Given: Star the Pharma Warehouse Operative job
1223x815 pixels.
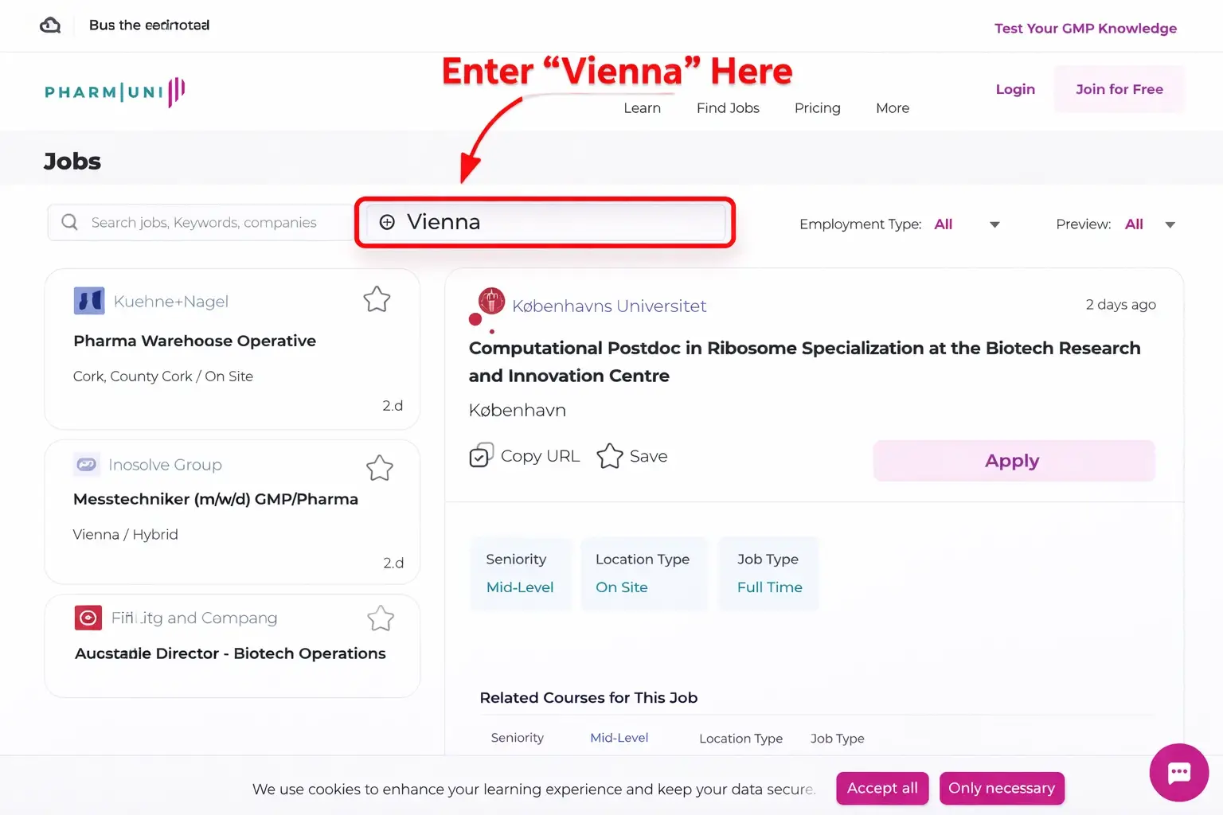Looking at the screenshot, I should [x=377, y=299].
